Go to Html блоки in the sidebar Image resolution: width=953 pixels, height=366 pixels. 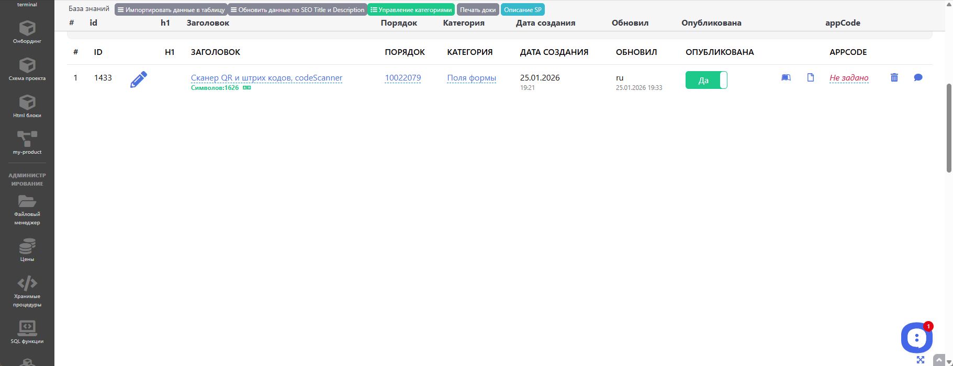27,106
